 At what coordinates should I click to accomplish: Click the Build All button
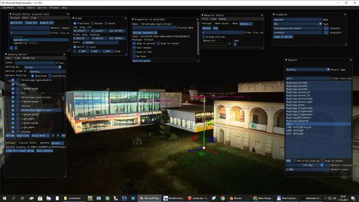pyautogui.click(x=16, y=23)
